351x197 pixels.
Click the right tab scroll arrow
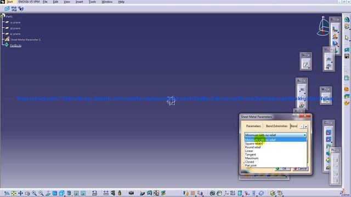pos(306,126)
